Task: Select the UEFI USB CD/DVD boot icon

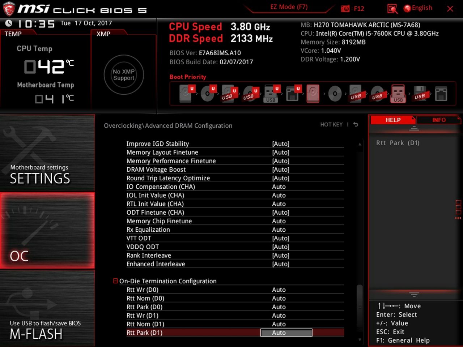Action: coord(251,94)
